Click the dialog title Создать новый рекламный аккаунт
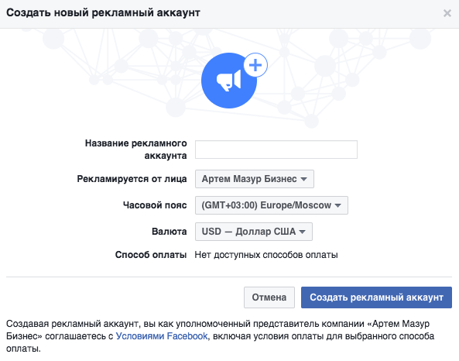This screenshot has width=459, height=361. [x=103, y=13]
